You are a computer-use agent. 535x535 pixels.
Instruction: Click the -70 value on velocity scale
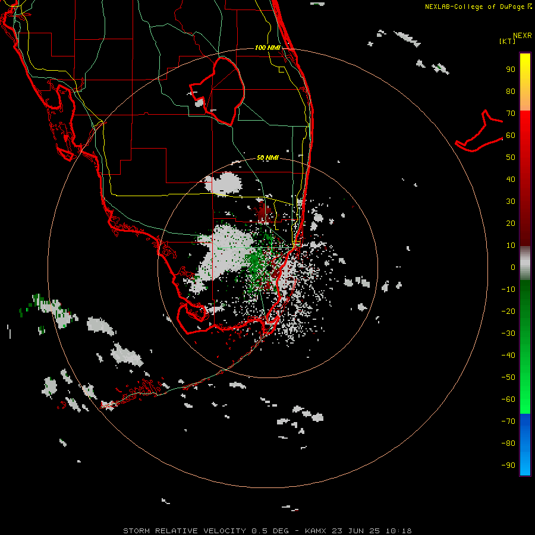tap(508, 421)
